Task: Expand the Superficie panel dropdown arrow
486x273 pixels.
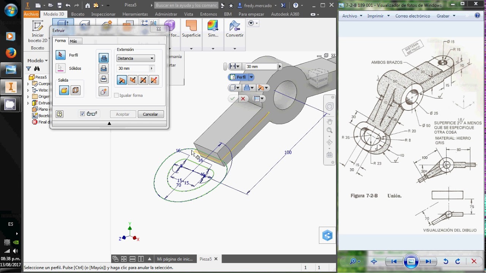Action: [191, 49]
